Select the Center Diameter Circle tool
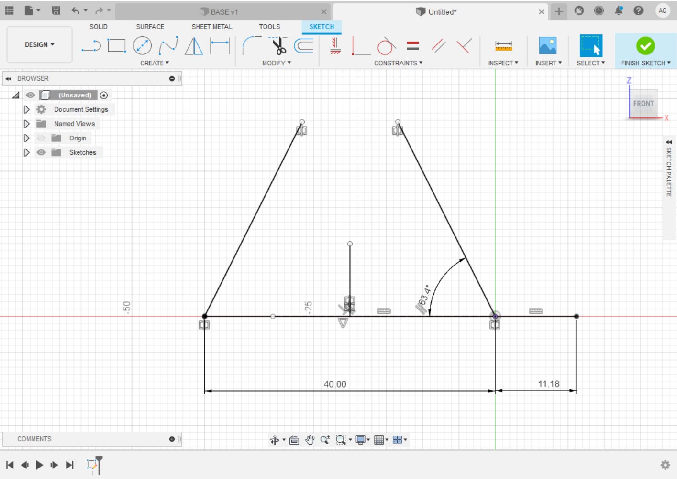 point(142,46)
